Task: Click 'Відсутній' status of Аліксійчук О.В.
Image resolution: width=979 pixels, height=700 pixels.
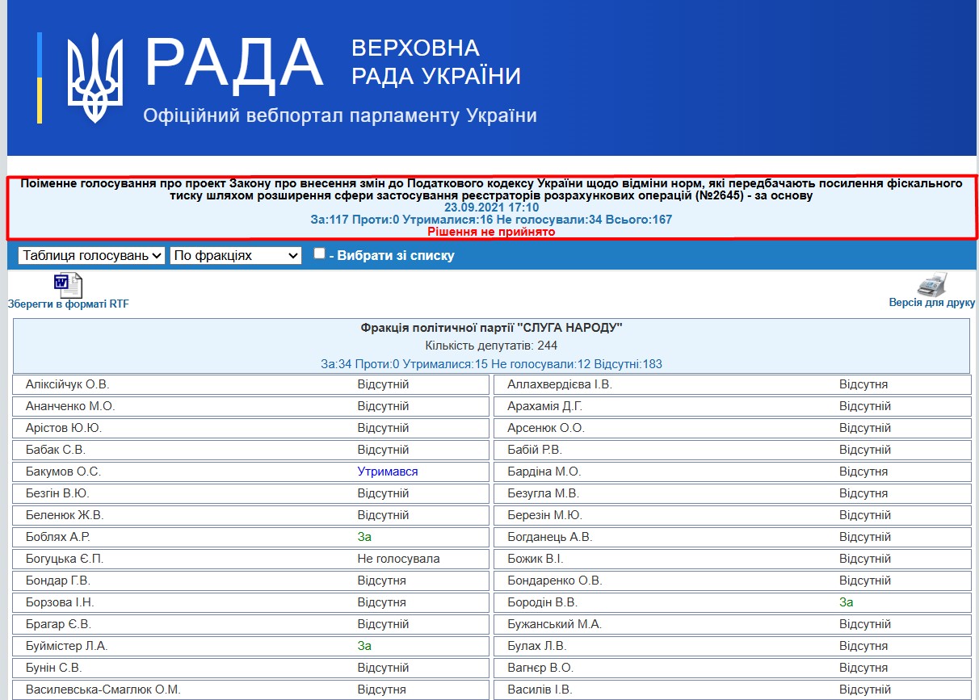Action: (384, 384)
